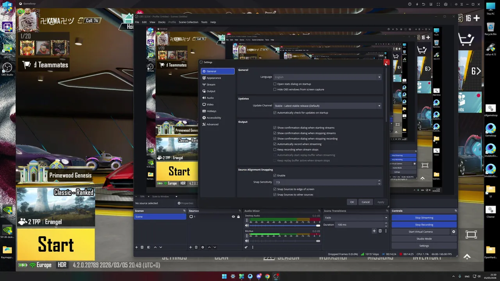
Task: Open the Hotkeys settings tab
Action: [x=218, y=111]
